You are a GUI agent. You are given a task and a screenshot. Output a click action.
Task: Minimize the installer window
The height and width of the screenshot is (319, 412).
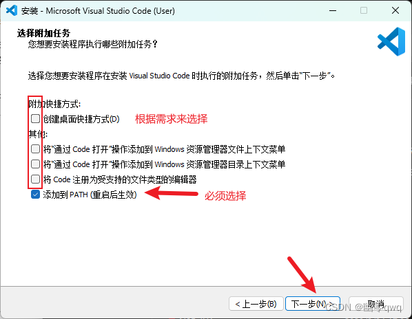[333, 10]
